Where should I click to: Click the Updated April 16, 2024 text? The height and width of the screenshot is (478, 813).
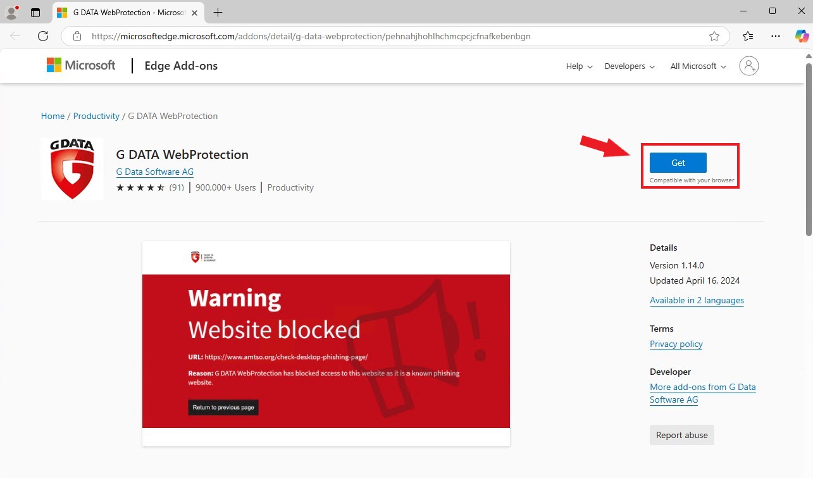coord(695,280)
